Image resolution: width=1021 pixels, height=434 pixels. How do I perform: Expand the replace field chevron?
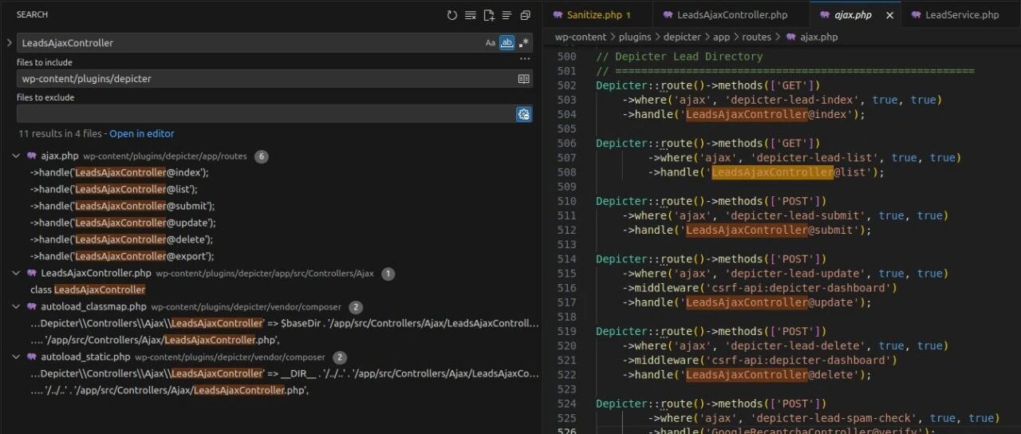point(9,43)
